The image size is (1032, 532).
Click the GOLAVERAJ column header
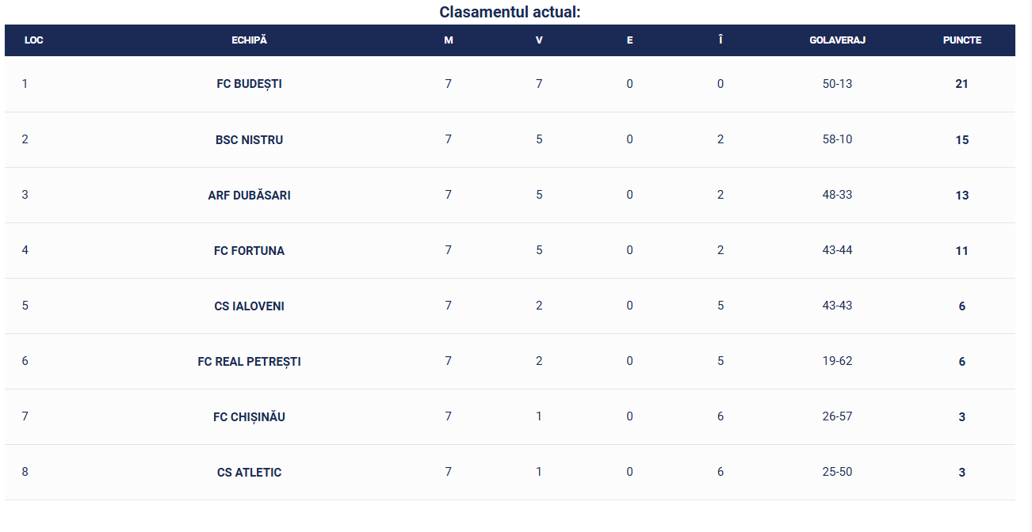[837, 40]
